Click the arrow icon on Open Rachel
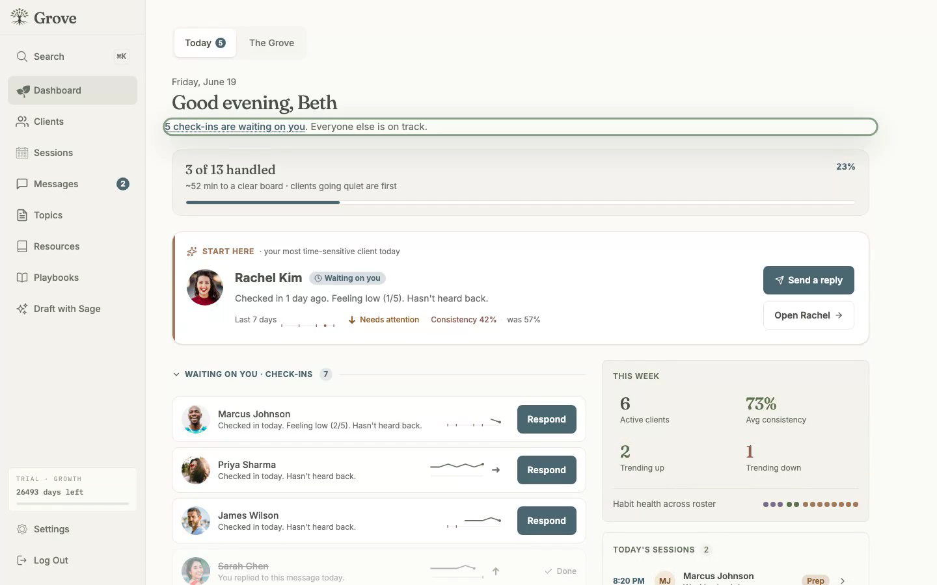Image resolution: width=937 pixels, height=585 pixels. [839, 315]
